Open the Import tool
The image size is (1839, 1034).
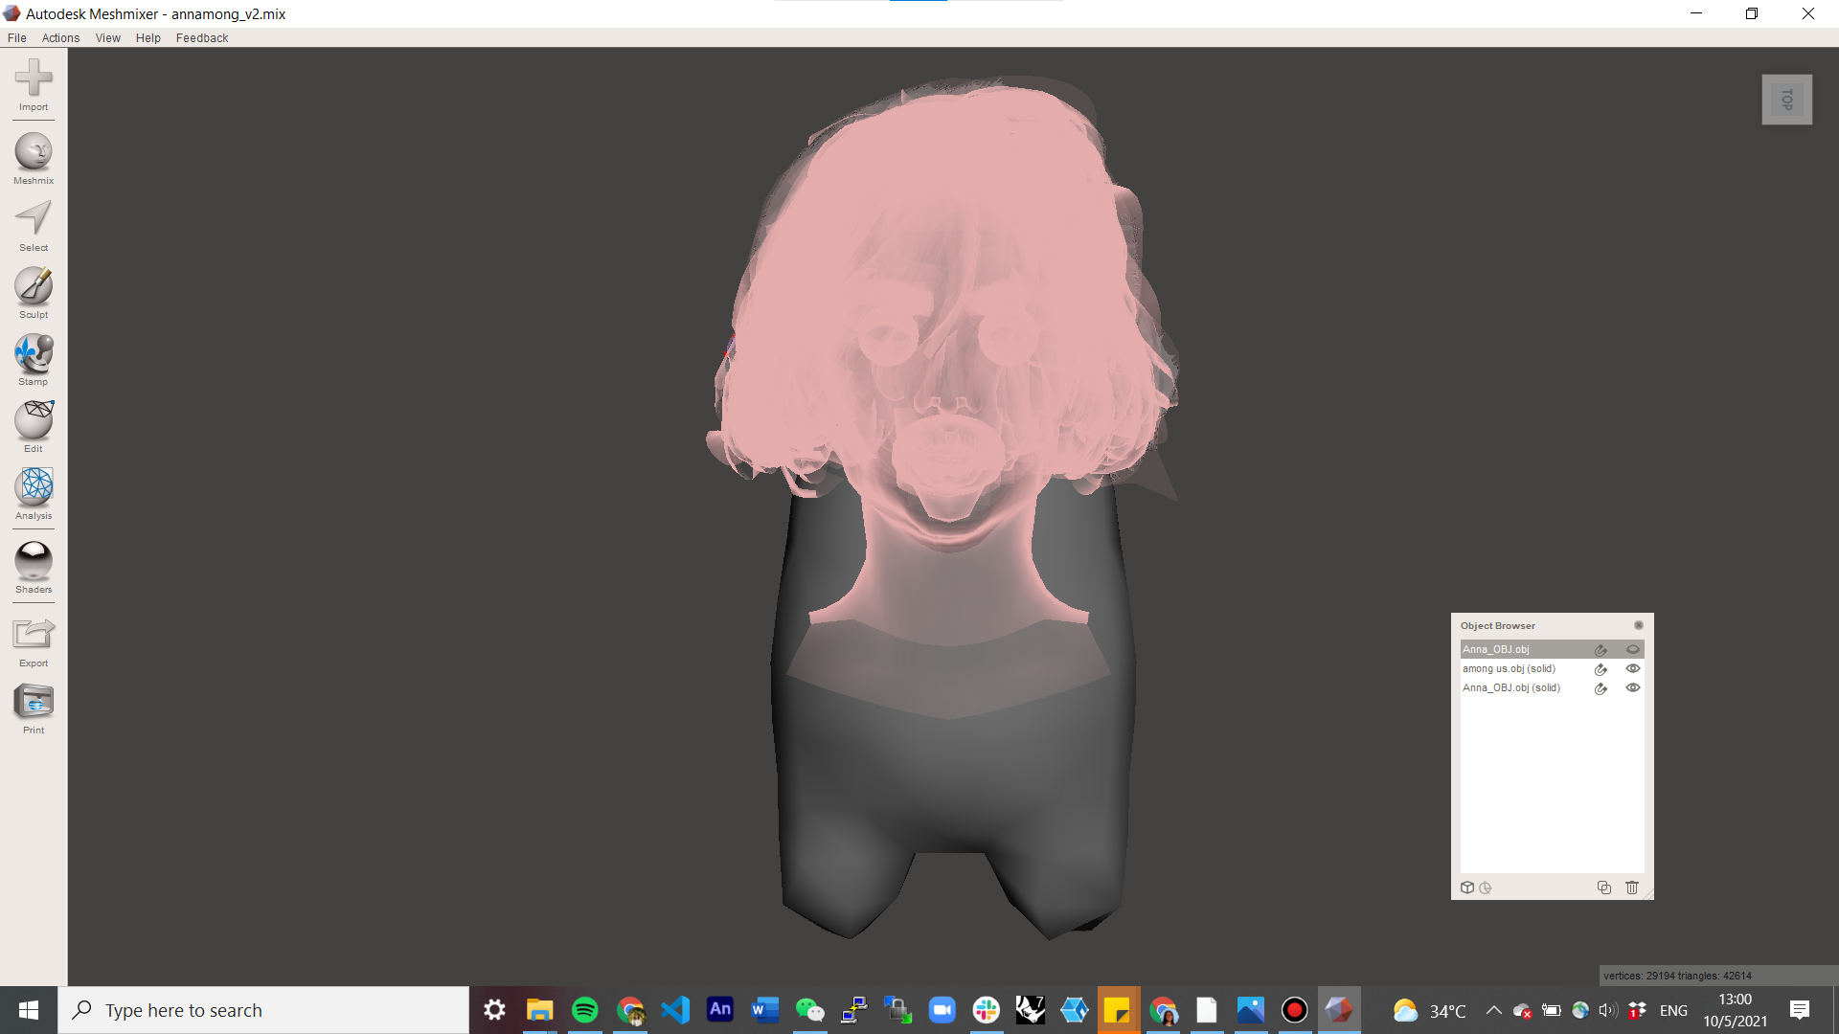34,84
